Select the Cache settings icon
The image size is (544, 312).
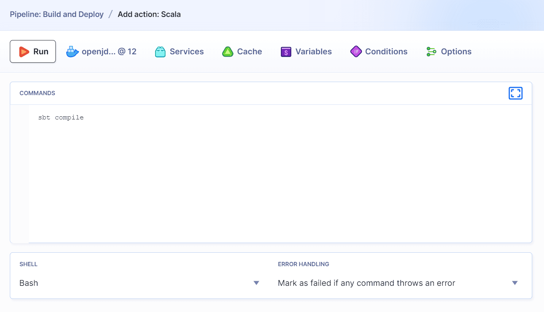click(228, 51)
